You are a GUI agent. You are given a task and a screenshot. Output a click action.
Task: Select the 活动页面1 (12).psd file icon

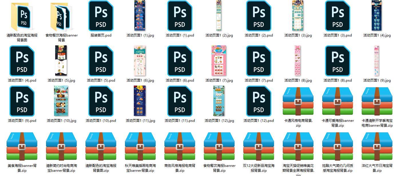(259, 101)
